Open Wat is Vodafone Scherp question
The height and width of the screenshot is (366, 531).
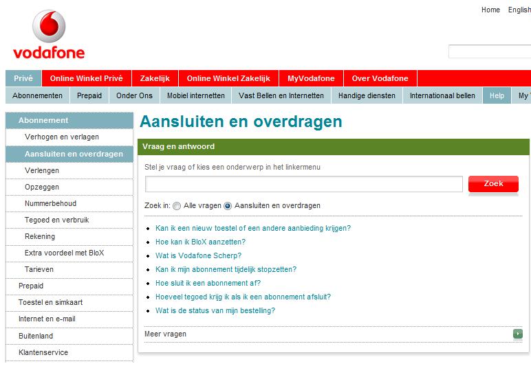tap(199, 256)
